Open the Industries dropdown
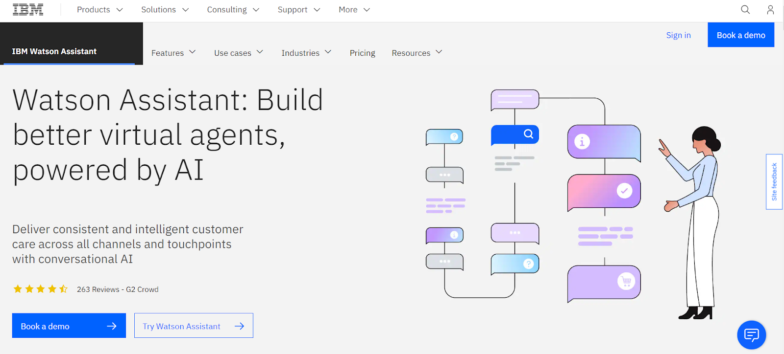The image size is (784, 354). 306,53
